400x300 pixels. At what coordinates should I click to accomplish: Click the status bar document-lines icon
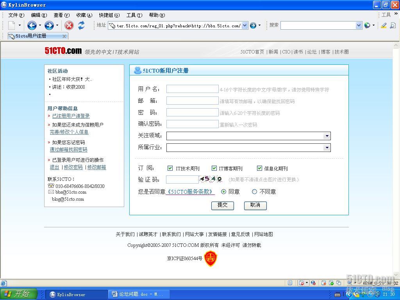(x=290, y=283)
